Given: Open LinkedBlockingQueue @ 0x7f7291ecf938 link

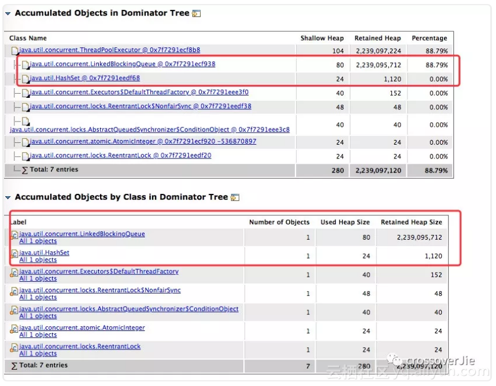Looking at the screenshot, I should pyautogui.click(x=123, y=64).
